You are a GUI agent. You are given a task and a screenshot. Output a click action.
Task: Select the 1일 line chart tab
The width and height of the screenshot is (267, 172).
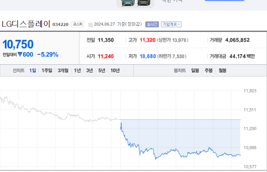click(x=33, y=70)
